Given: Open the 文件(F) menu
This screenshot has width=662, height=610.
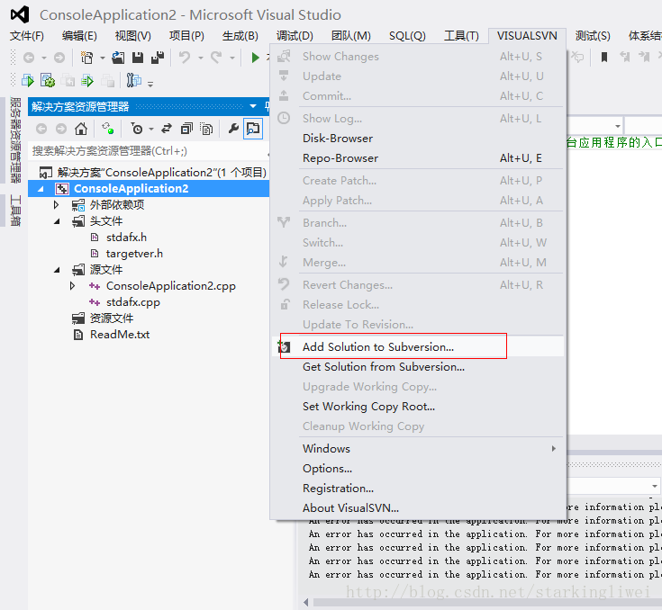Looking at the screenshot, I should [x=27, y=36].
